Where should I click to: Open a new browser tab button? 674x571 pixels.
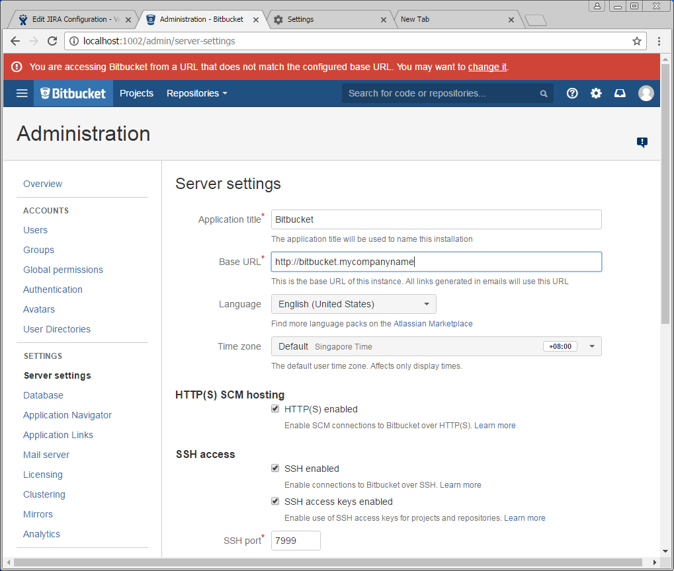pyautogui.click(x=536, y=20)
